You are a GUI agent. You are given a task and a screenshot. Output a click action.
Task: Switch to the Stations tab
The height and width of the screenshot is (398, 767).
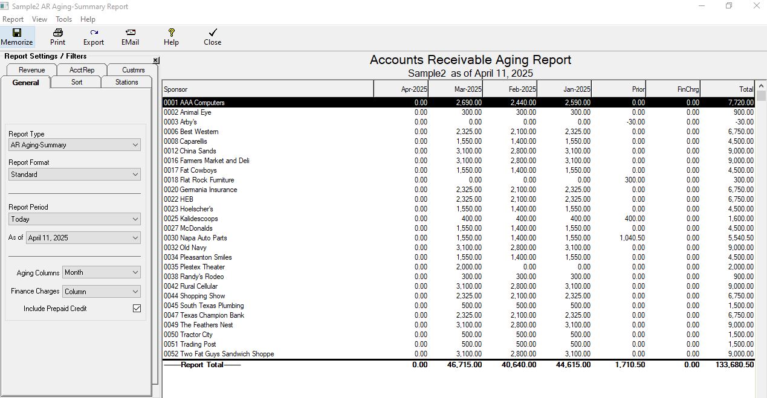click(126, 82)
